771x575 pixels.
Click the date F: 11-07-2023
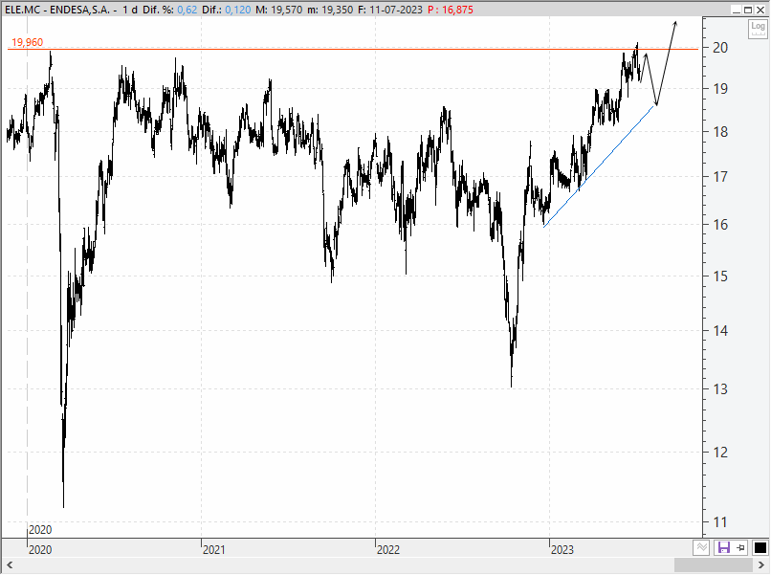[x=390, y=10]
